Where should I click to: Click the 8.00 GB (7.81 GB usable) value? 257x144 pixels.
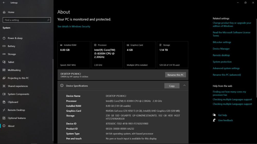point(118,106)
